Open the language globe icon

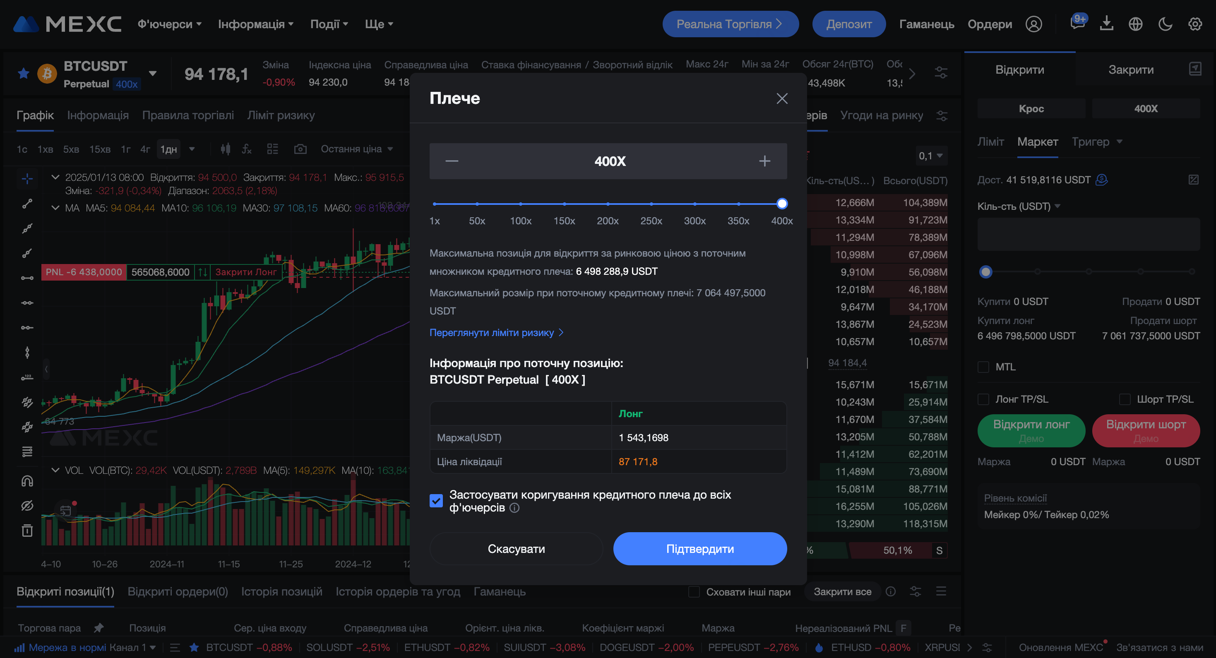1135,24
